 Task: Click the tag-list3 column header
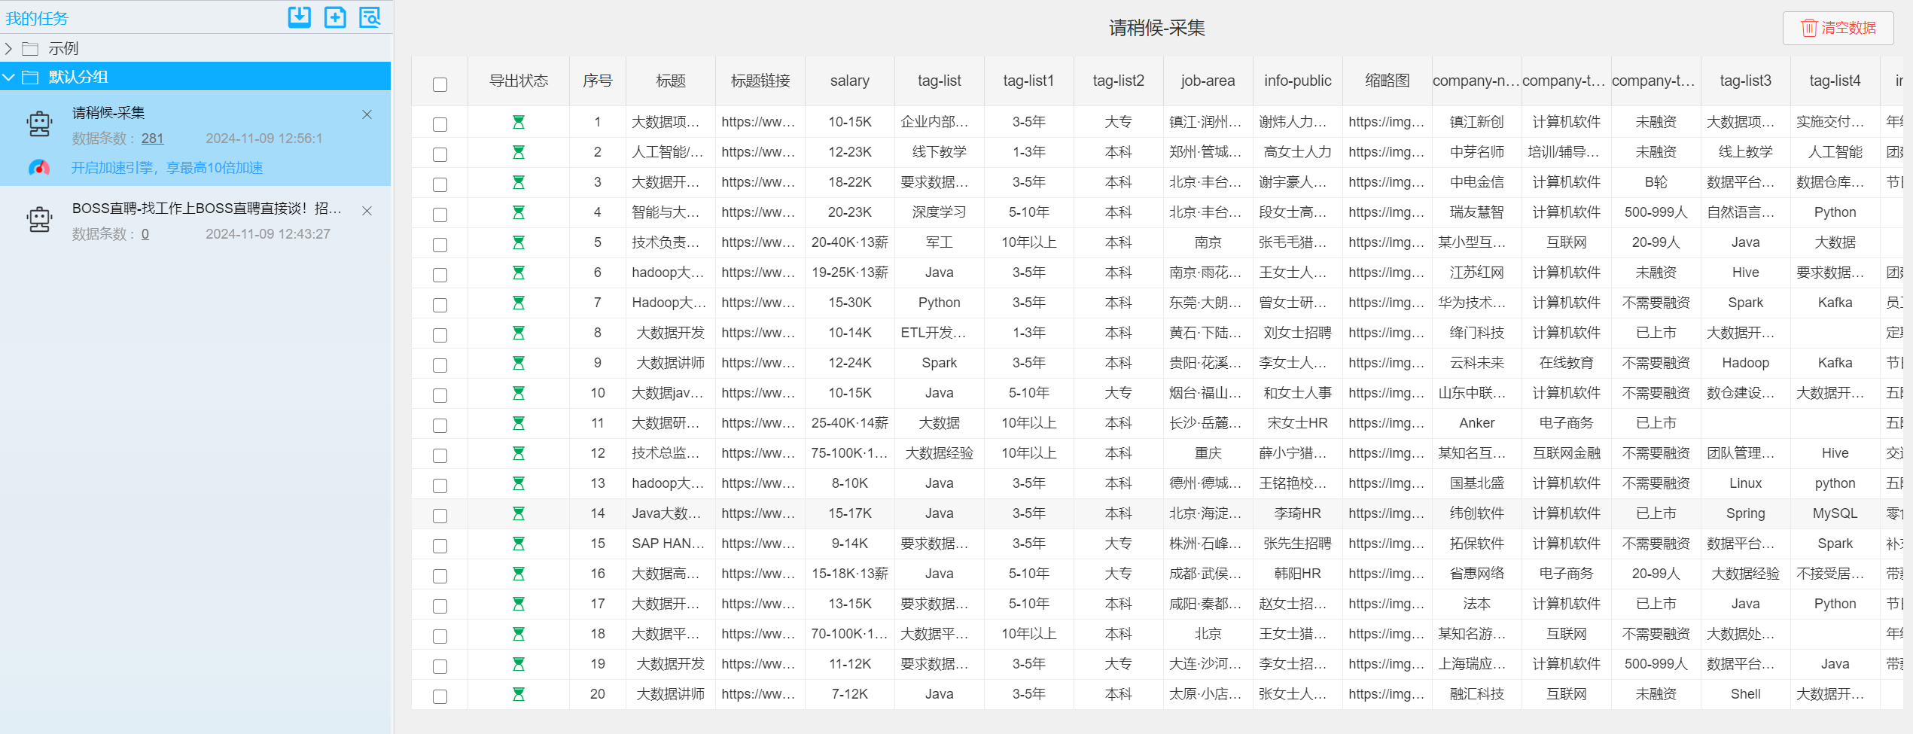[1745, 81]
